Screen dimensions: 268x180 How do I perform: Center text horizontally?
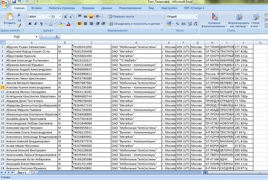point(85,24)
